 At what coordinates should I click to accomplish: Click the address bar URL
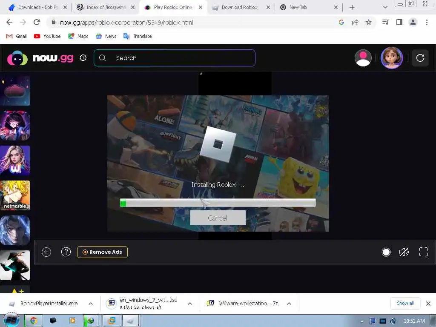coord(126,23)
